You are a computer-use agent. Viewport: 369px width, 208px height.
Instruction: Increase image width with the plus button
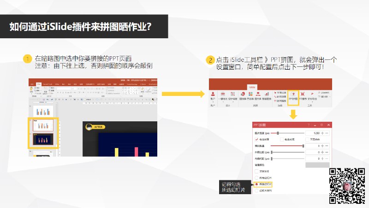[x=322, y=133]
